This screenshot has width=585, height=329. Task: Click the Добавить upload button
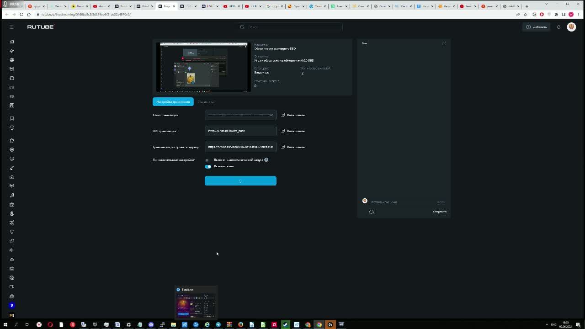pyautogui.click(x=537, y=27)
